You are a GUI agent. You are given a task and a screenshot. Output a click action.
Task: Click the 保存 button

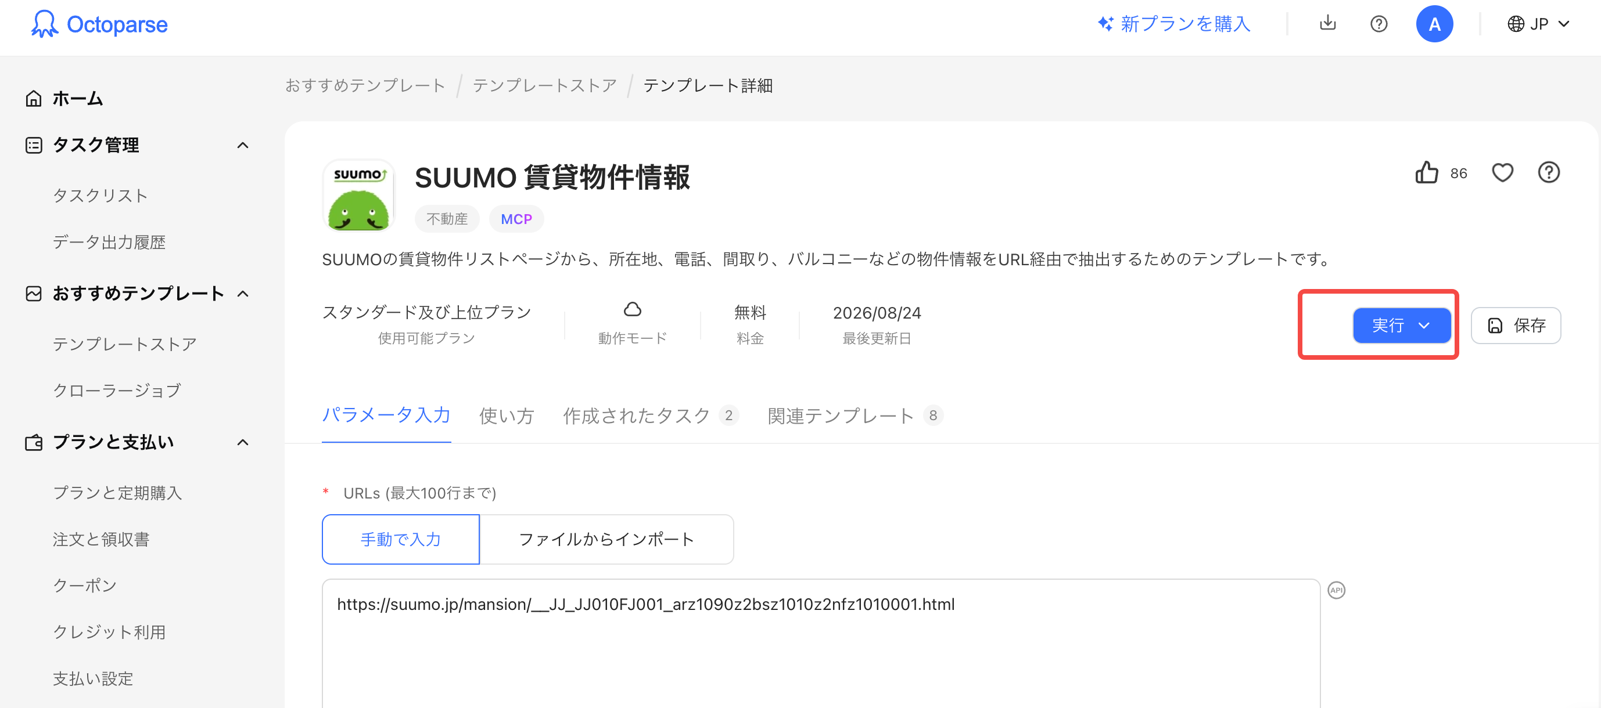coord(1516,325)
